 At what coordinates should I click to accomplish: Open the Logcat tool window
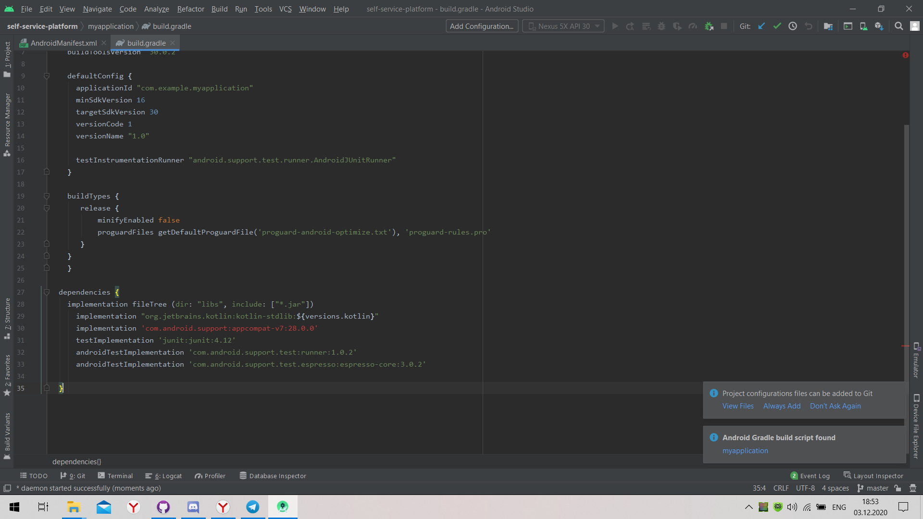pos(163,476)
